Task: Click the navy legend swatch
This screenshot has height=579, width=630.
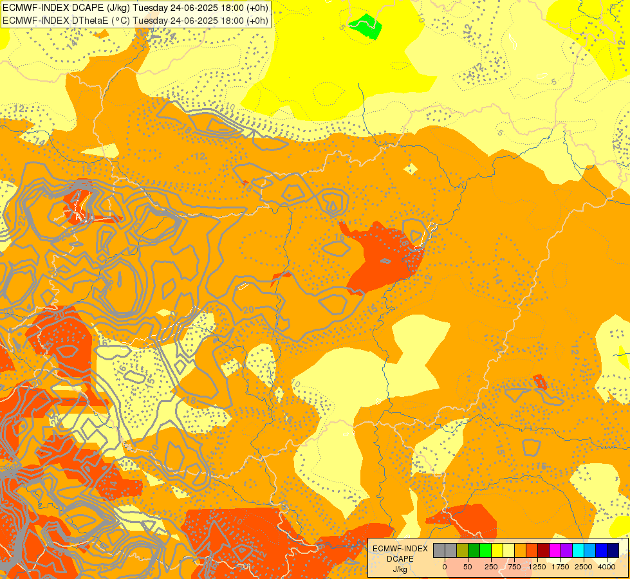Action: [613, 551]
